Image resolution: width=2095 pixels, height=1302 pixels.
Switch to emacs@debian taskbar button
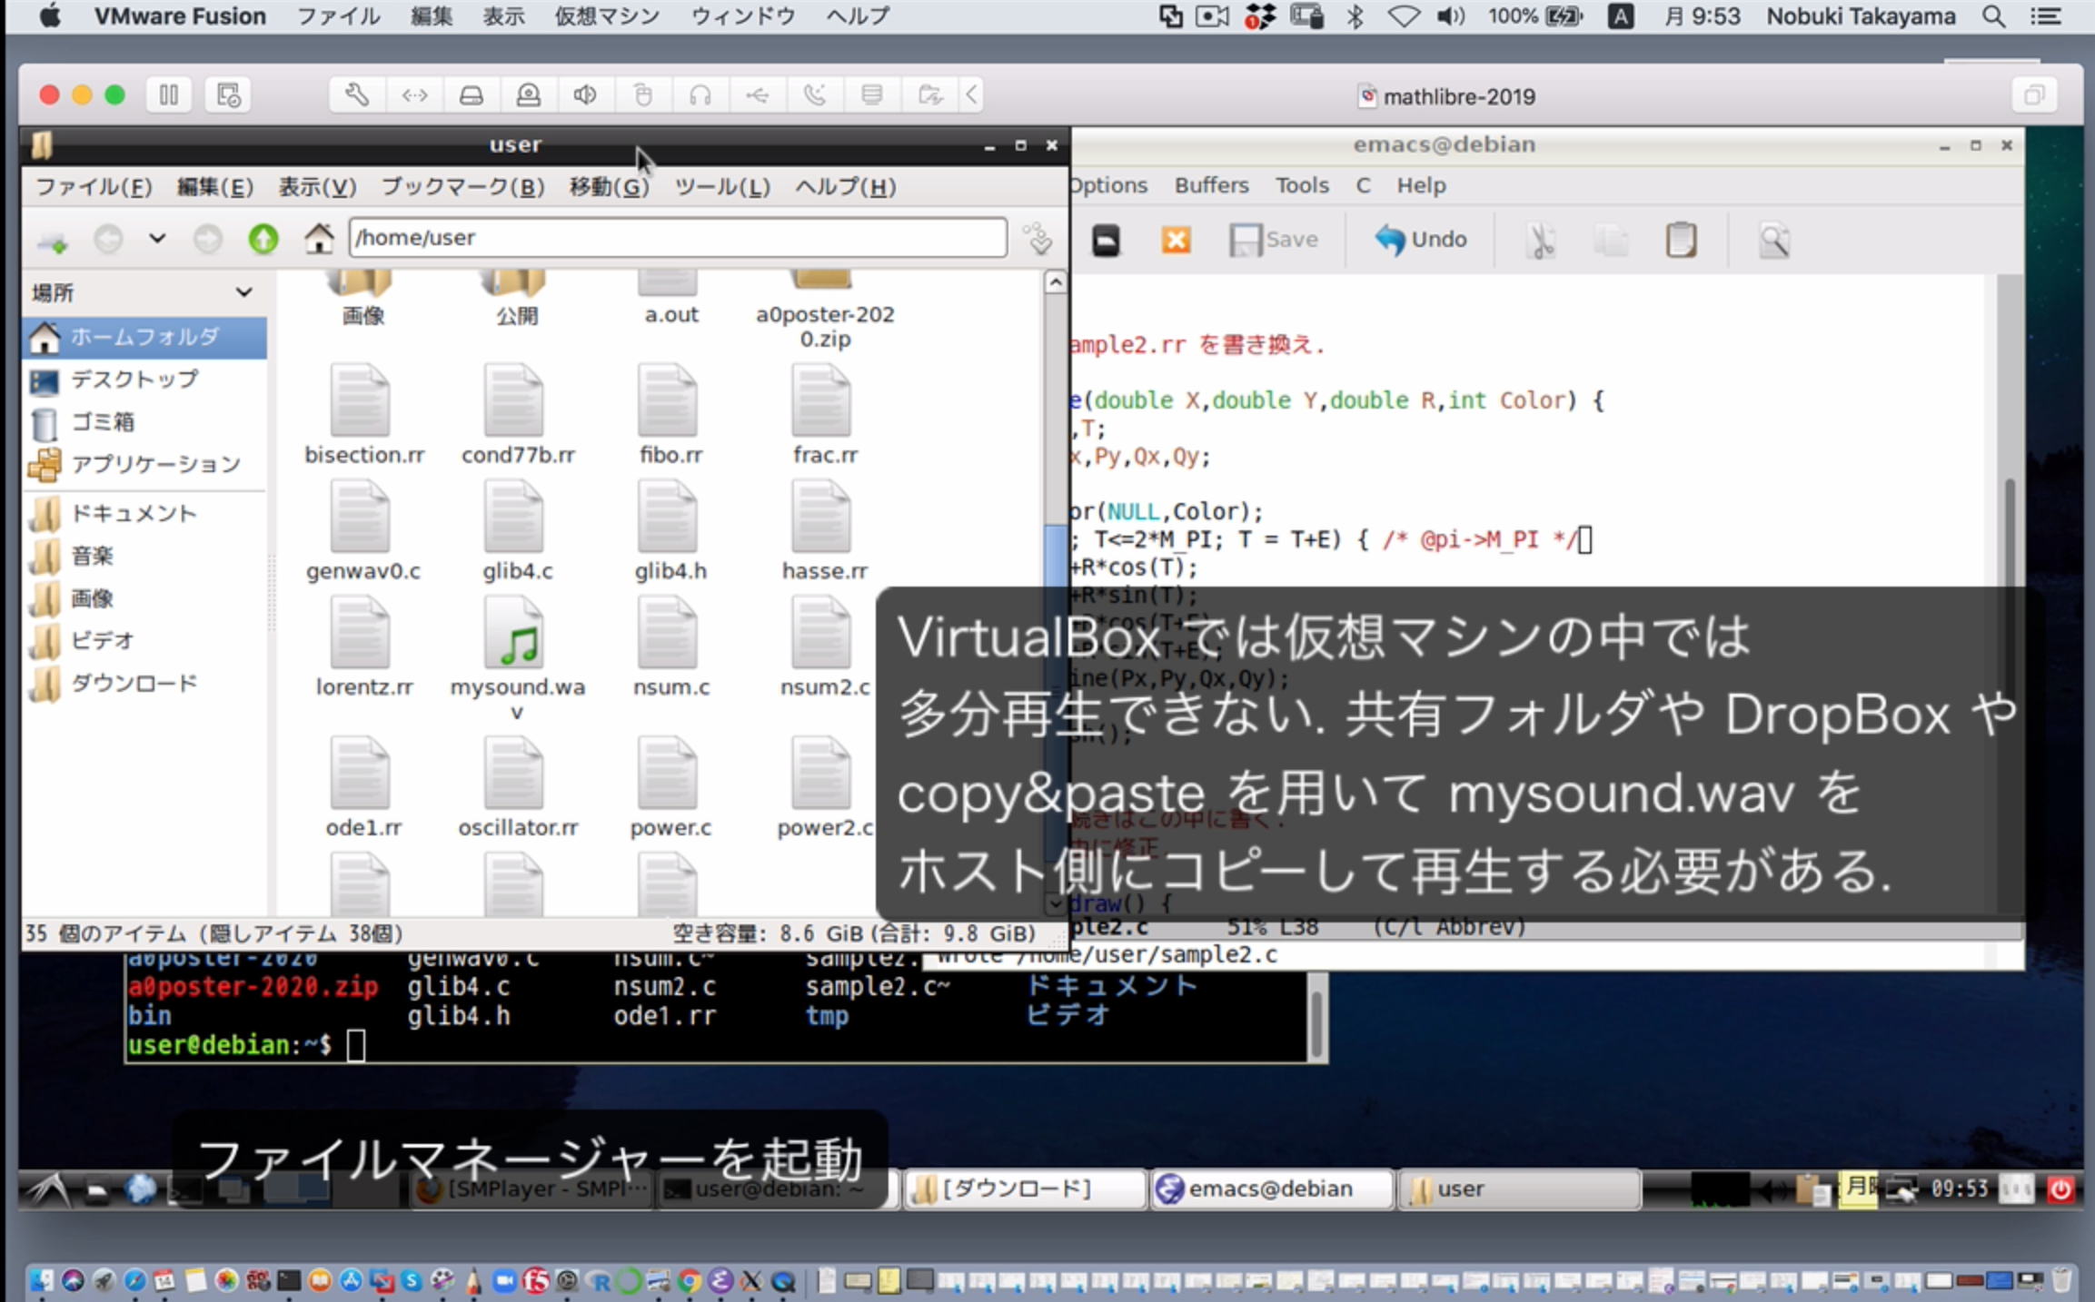tap(1271, 1189)
